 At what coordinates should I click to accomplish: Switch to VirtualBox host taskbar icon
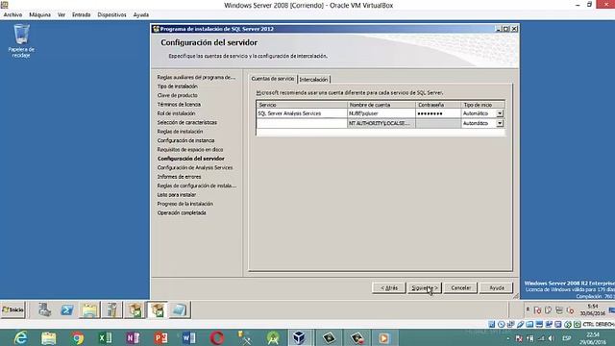coord(299,337)
